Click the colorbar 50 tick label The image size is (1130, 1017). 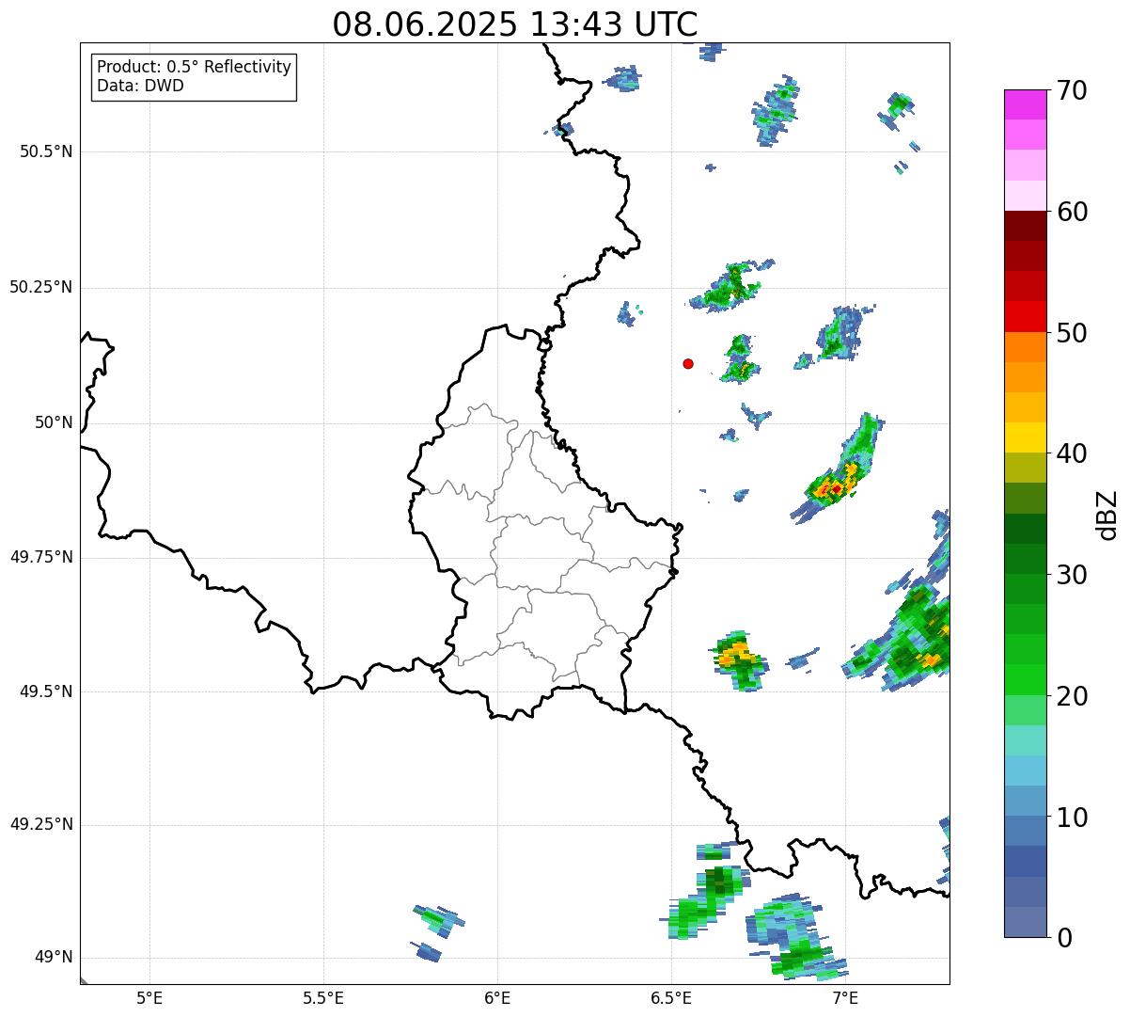point(1072,333)
